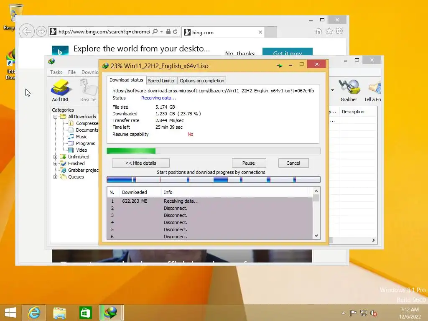Open the toolbar dropdown arrow left of Grabber
Viewport: 428px width, 321px height.
point(332,90)
